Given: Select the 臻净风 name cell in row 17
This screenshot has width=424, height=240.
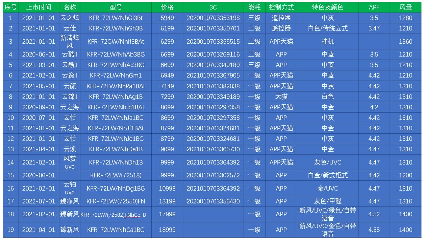Looking at the screenshot, I should click(69, 201).
